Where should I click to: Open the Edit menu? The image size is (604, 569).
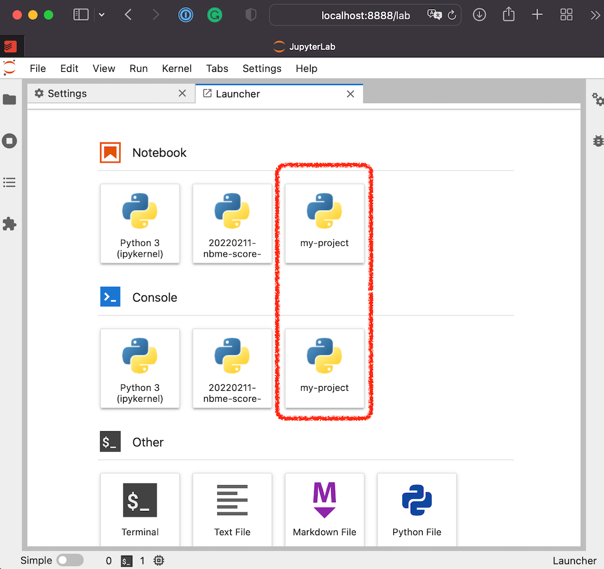[x=69, y=69]
